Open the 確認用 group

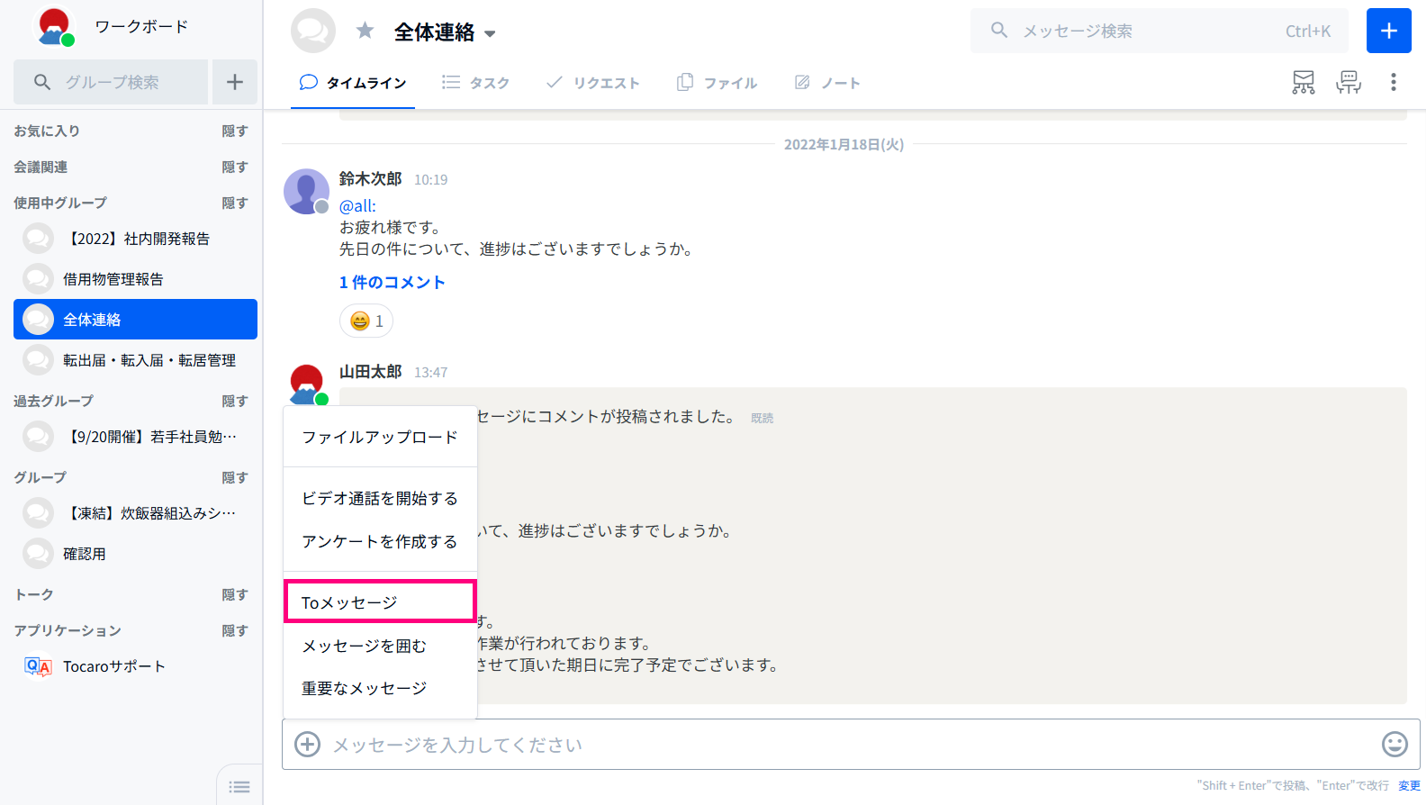135,554
